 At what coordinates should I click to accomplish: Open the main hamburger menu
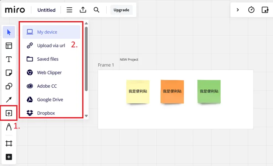[69, 10]
